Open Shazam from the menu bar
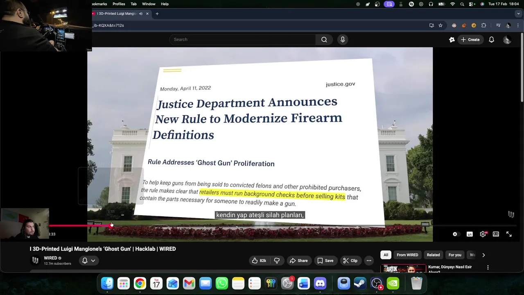The width and height of the screenshot is (524, 295). pyautogui.click(x=411, y=4)
